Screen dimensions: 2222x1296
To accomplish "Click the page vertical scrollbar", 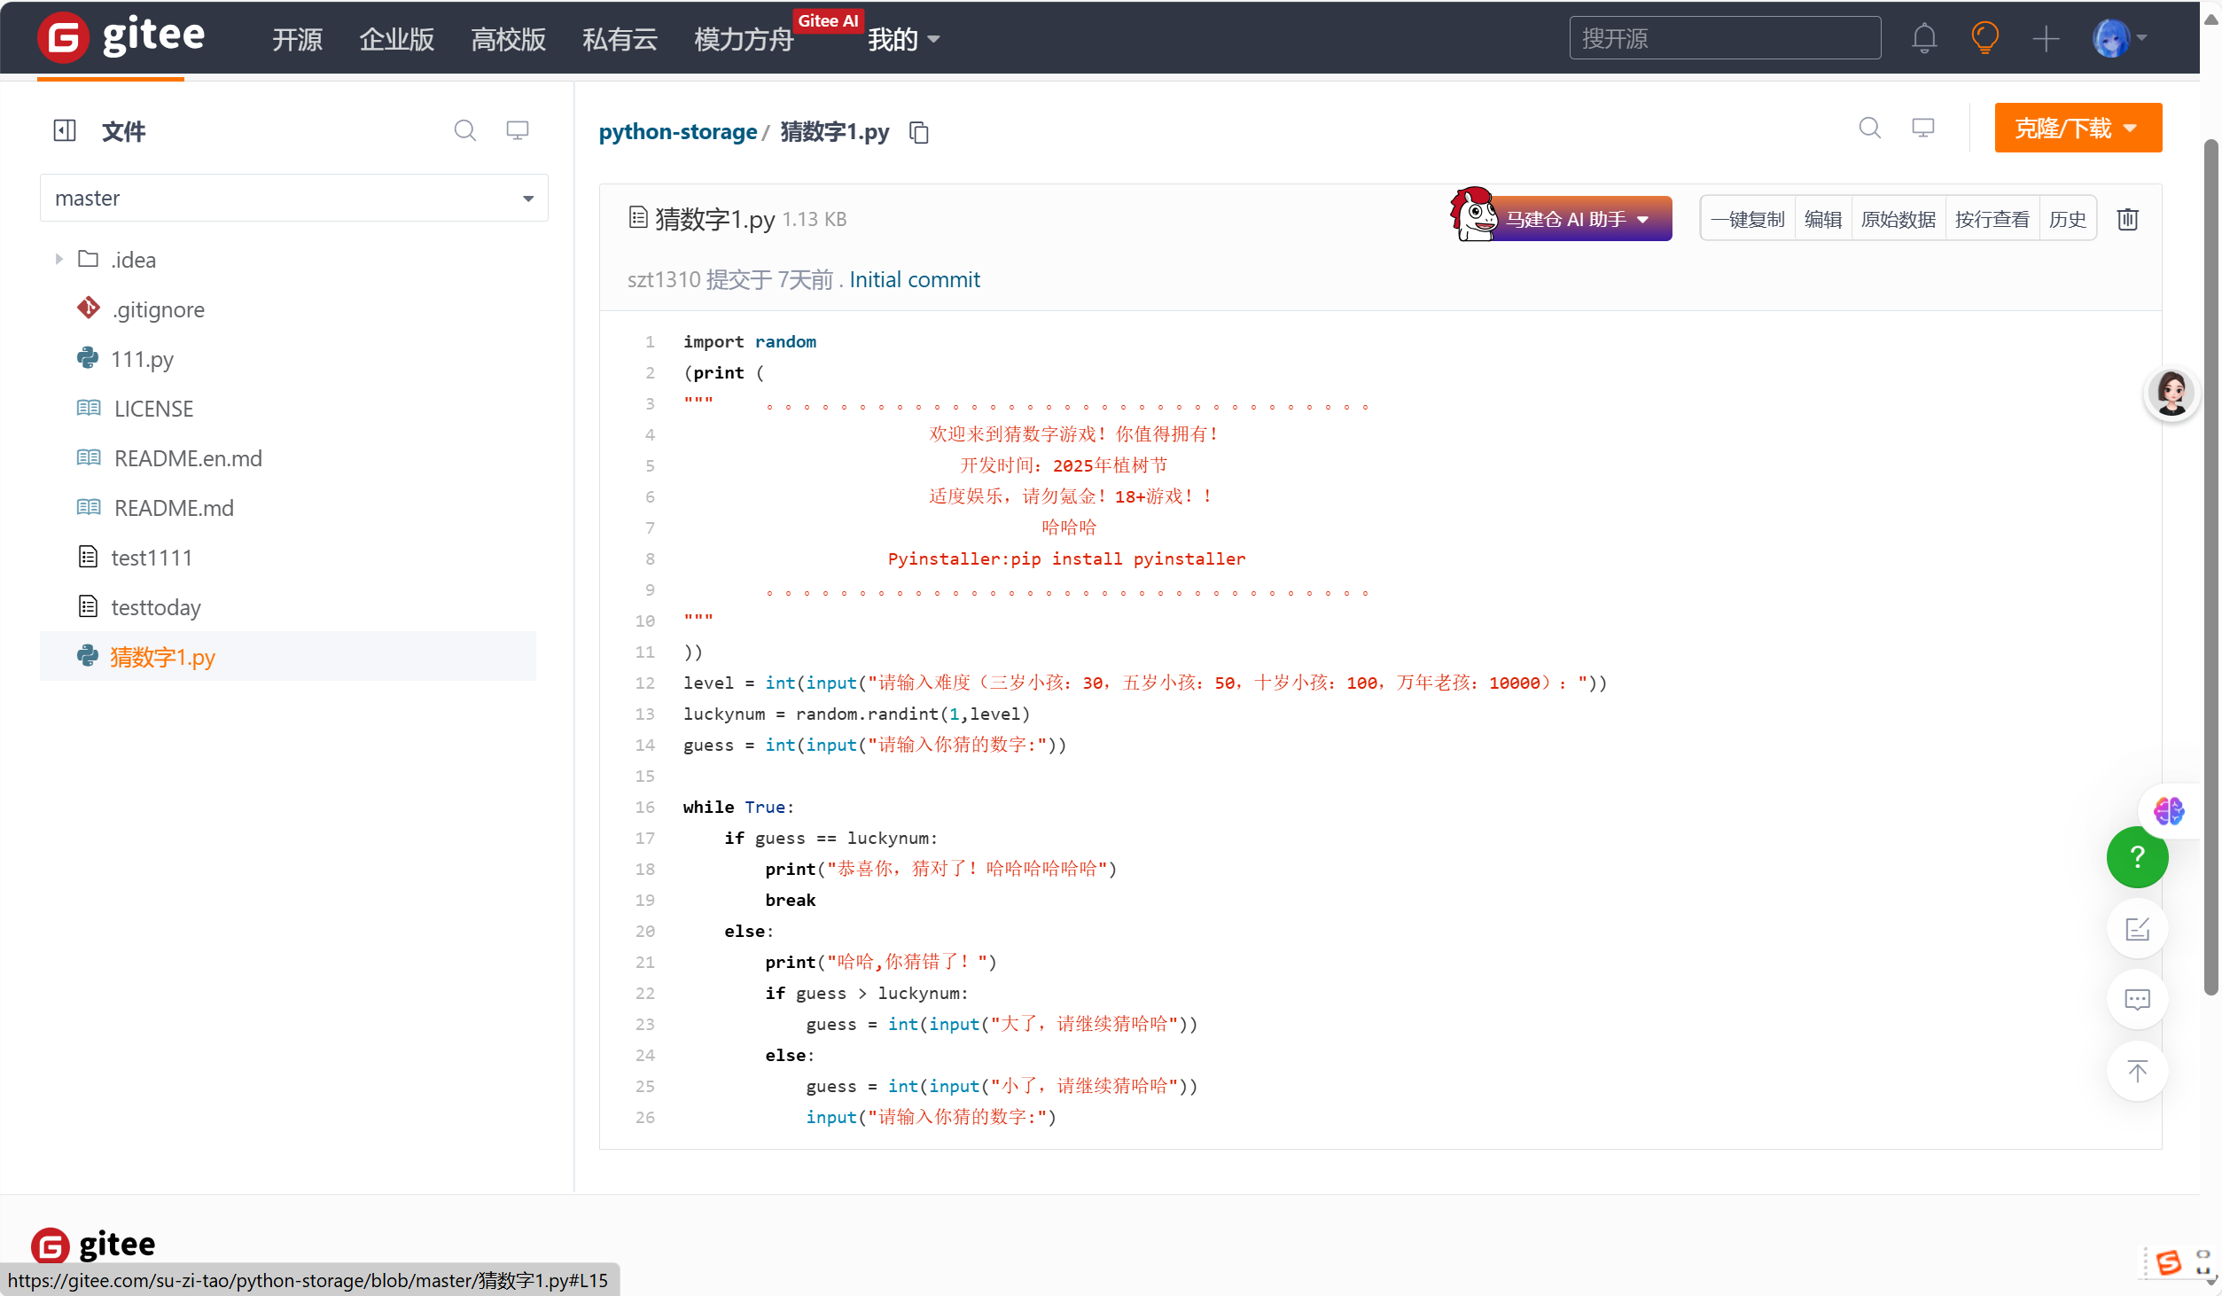I will [2210, 567].
